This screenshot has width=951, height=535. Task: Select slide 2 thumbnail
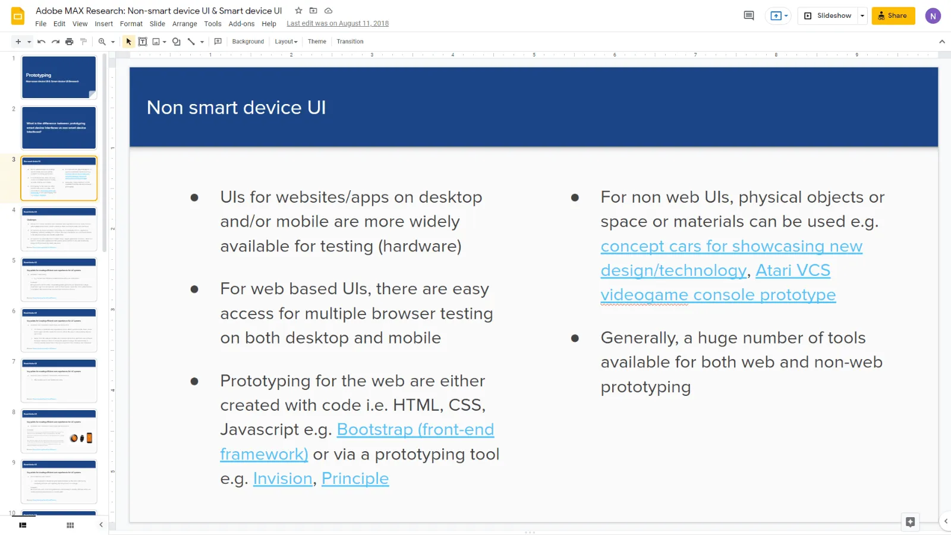59,128
